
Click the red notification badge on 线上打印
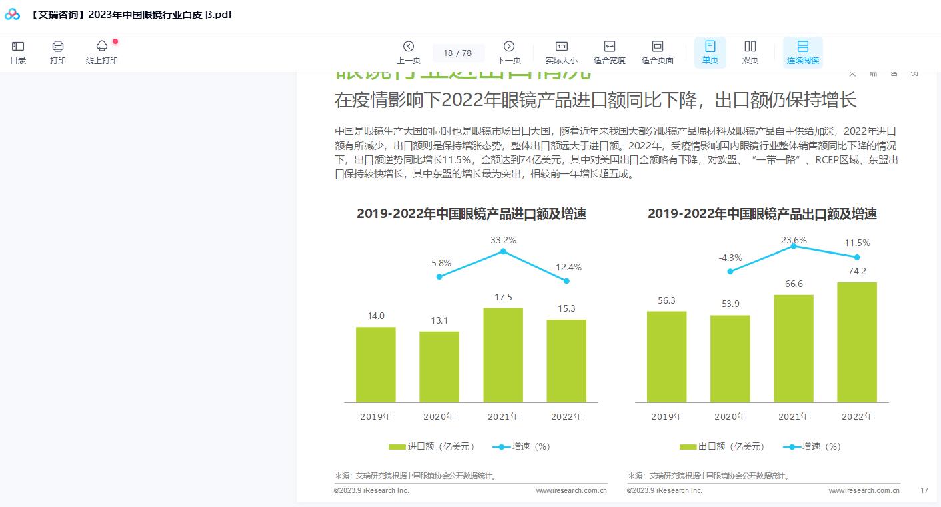pos(114,41)
